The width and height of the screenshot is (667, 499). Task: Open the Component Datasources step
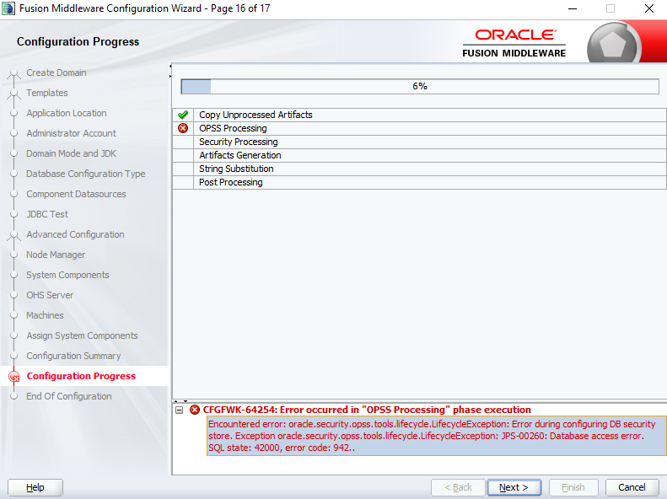[x=76, y=194]
